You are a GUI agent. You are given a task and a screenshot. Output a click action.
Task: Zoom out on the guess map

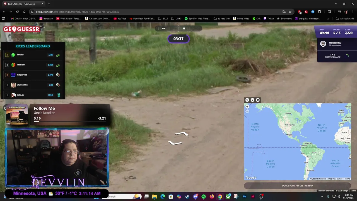(247, 111)
